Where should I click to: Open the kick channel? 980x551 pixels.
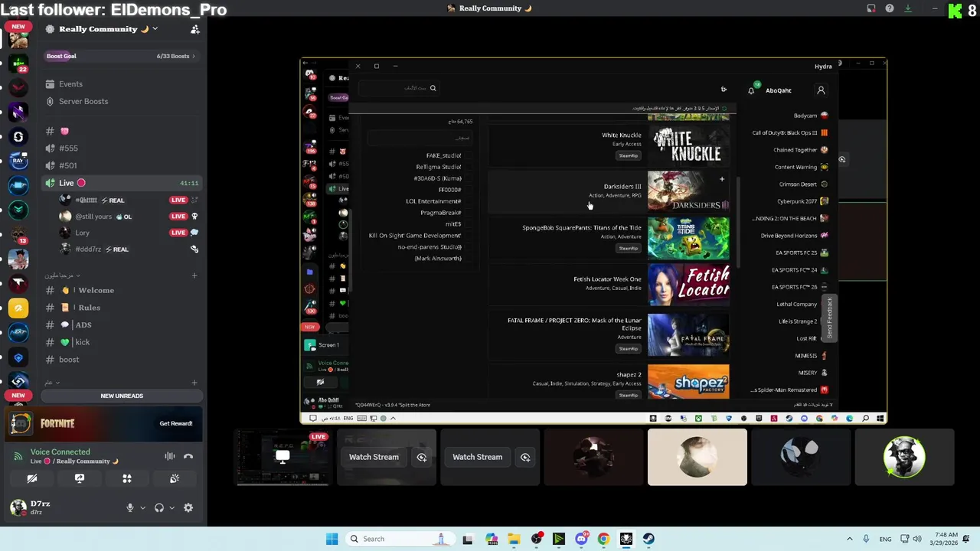pos(122,342)
